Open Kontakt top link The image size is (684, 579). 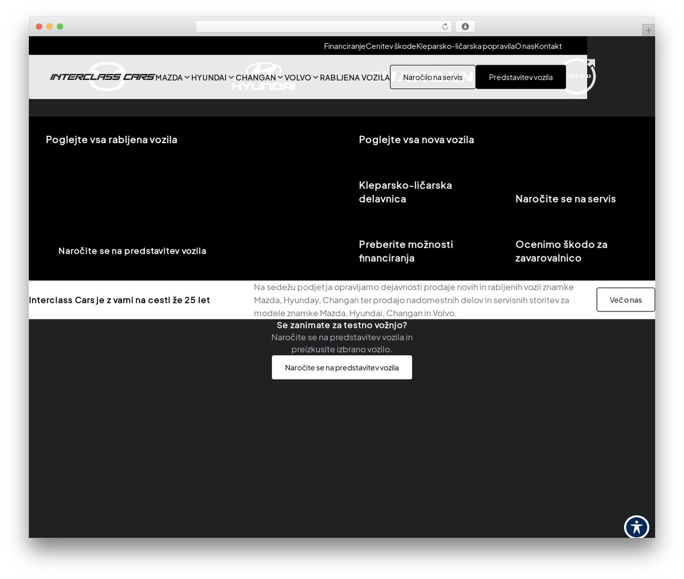548,46
